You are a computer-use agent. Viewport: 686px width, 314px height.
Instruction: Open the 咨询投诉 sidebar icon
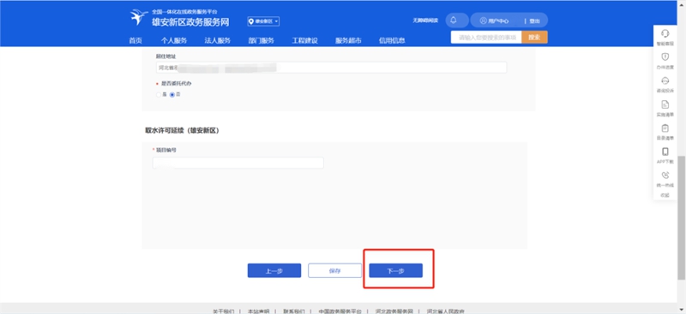pos(665,80)
